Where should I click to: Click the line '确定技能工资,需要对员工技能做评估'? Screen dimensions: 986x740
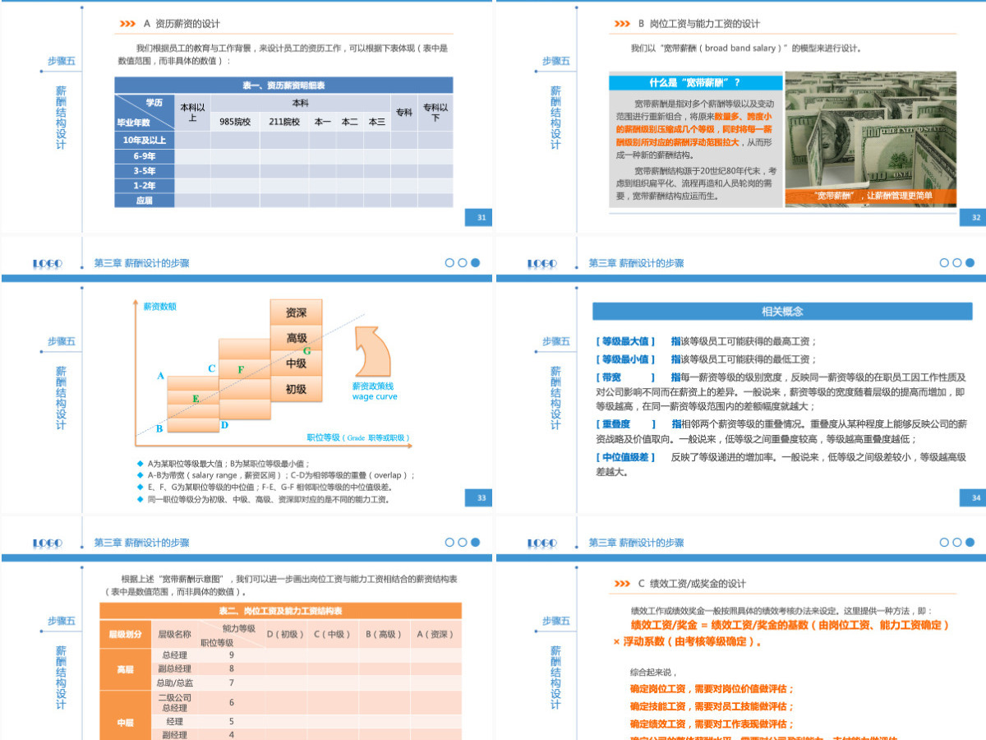[712, 706]
